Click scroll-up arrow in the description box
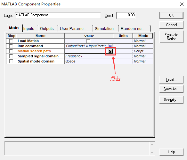The height and width of the screenshot is (160, 187). coord(152,144)
